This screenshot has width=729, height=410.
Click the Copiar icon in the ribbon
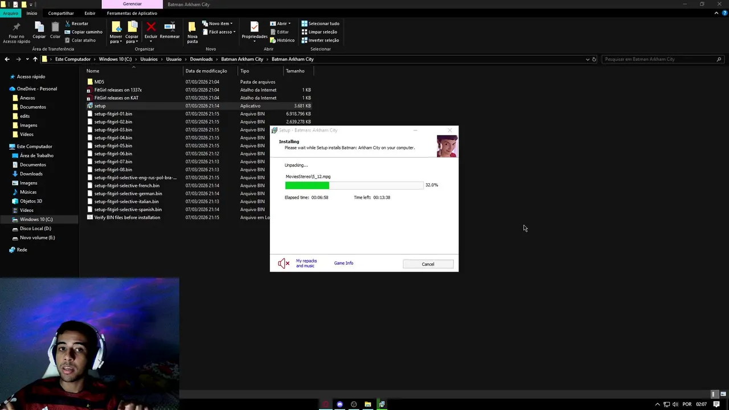tap(39, 27)
